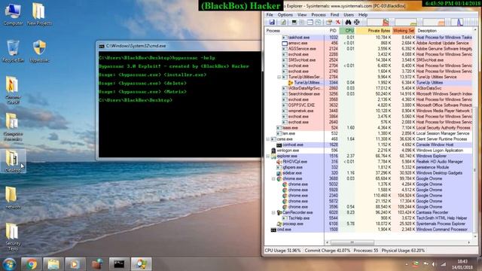Click the crosshair Find Window's Process icon
Image resolution: width=482 pixels, height=271 pixels.
pyautogui.click(x=356, y=22)
